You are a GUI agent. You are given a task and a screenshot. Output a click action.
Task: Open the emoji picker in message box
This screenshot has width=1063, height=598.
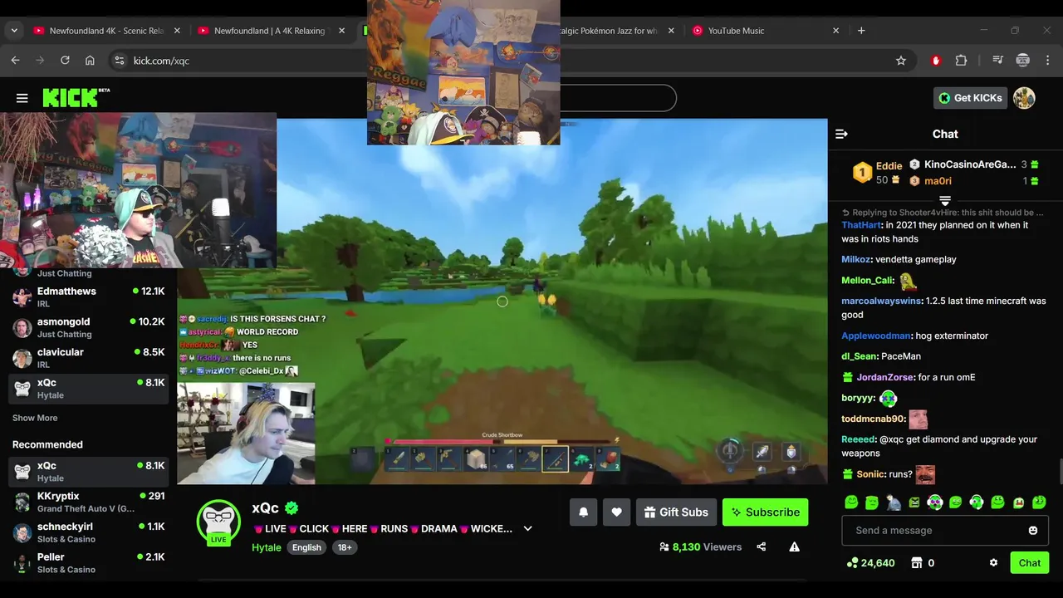[x=1033, y=531]
